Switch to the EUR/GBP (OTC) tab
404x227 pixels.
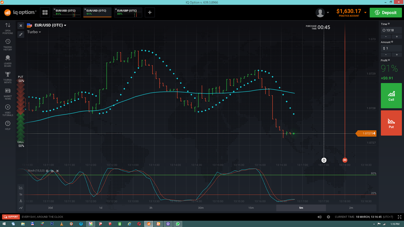pos(129,12)
